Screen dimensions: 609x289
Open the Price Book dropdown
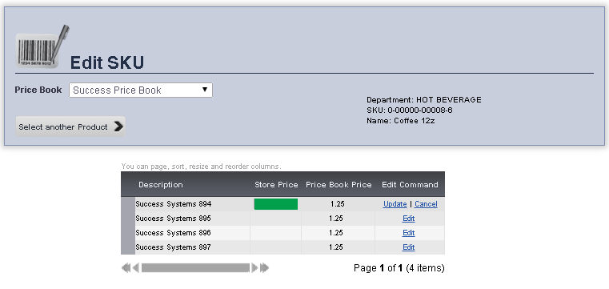(141, 90)
